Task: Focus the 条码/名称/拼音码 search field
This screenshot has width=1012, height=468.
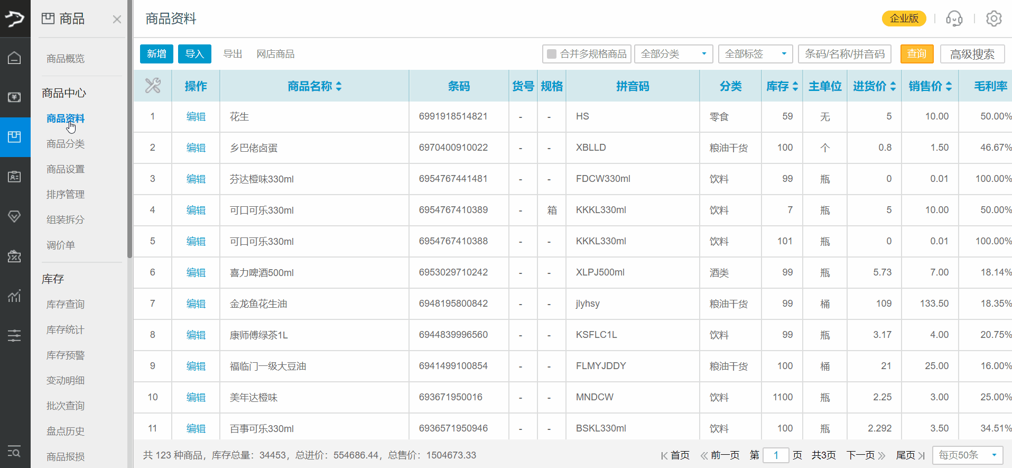Action: (844, 54)
